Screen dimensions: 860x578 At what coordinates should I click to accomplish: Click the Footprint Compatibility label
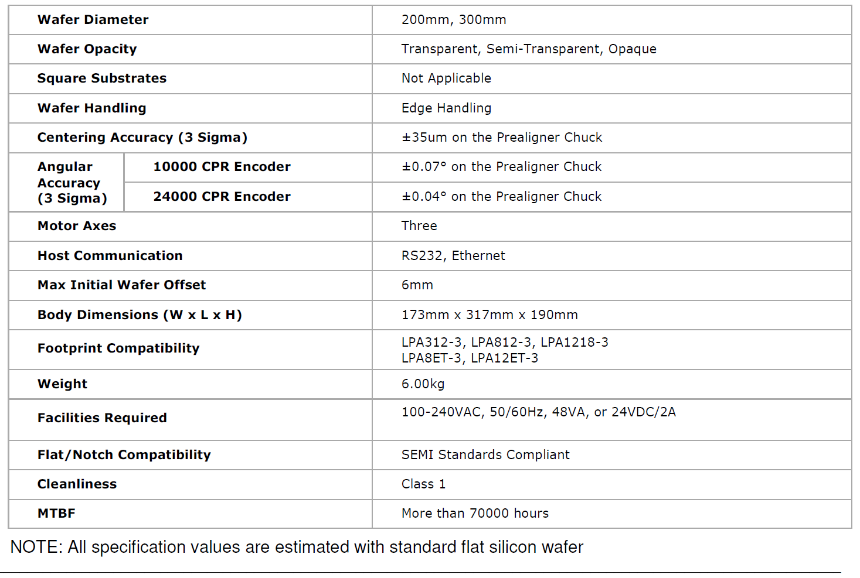118,348
